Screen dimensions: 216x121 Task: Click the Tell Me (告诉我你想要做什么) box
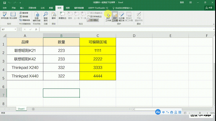click(122, 8)
